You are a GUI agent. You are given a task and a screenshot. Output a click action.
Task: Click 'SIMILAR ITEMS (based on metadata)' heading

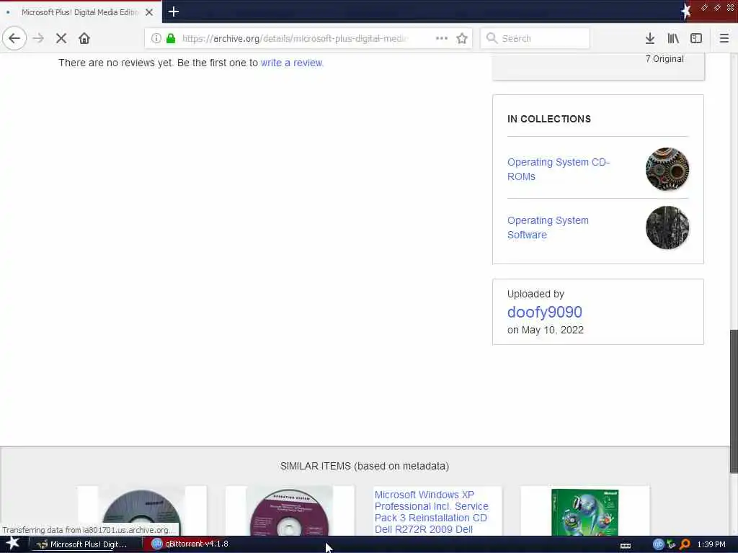(365, 466)
